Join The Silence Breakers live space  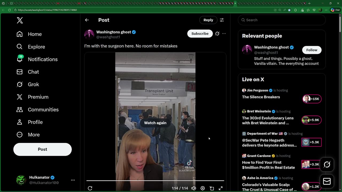coord(261,97)
